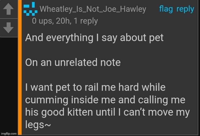Click the word 'unrelated' in the comment

(76, 62)
